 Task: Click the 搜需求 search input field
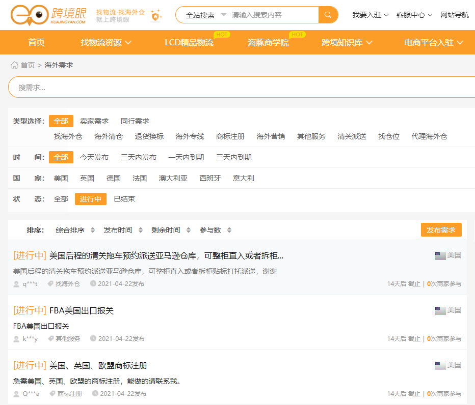[x=240, y=87]
